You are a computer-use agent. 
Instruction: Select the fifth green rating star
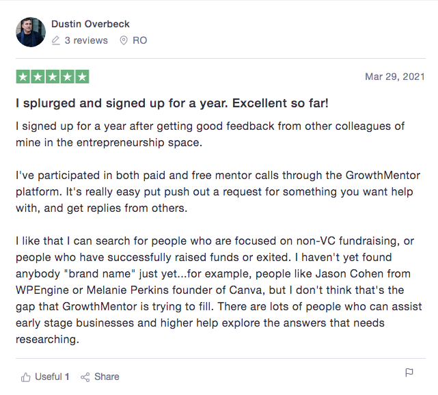click(82, 77)
